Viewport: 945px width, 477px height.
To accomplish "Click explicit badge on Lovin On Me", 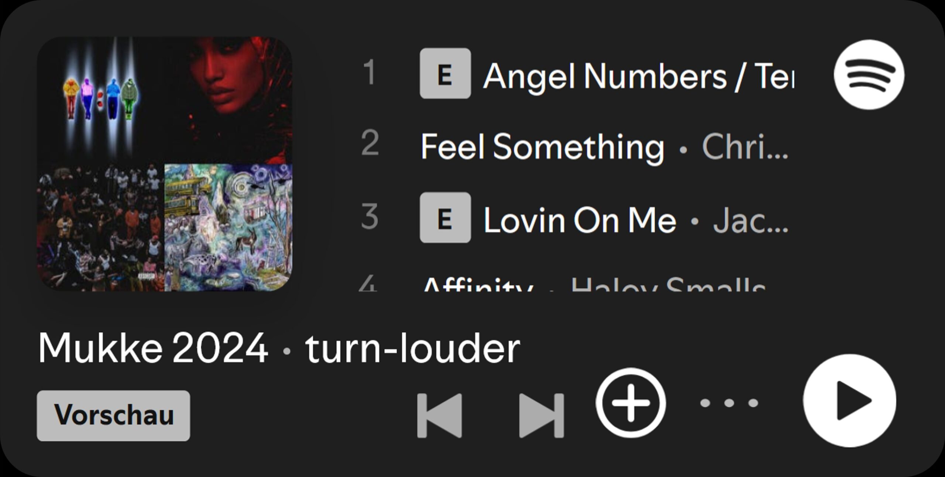I will coord(445,217).
